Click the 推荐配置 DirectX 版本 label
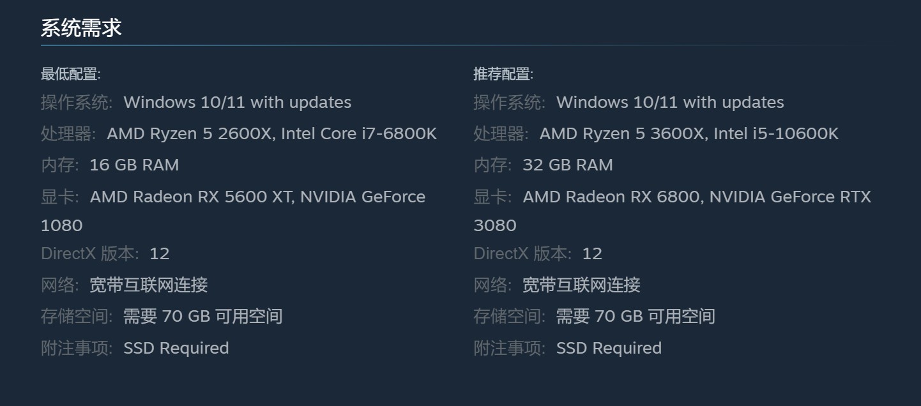 [x=522, y=253]
